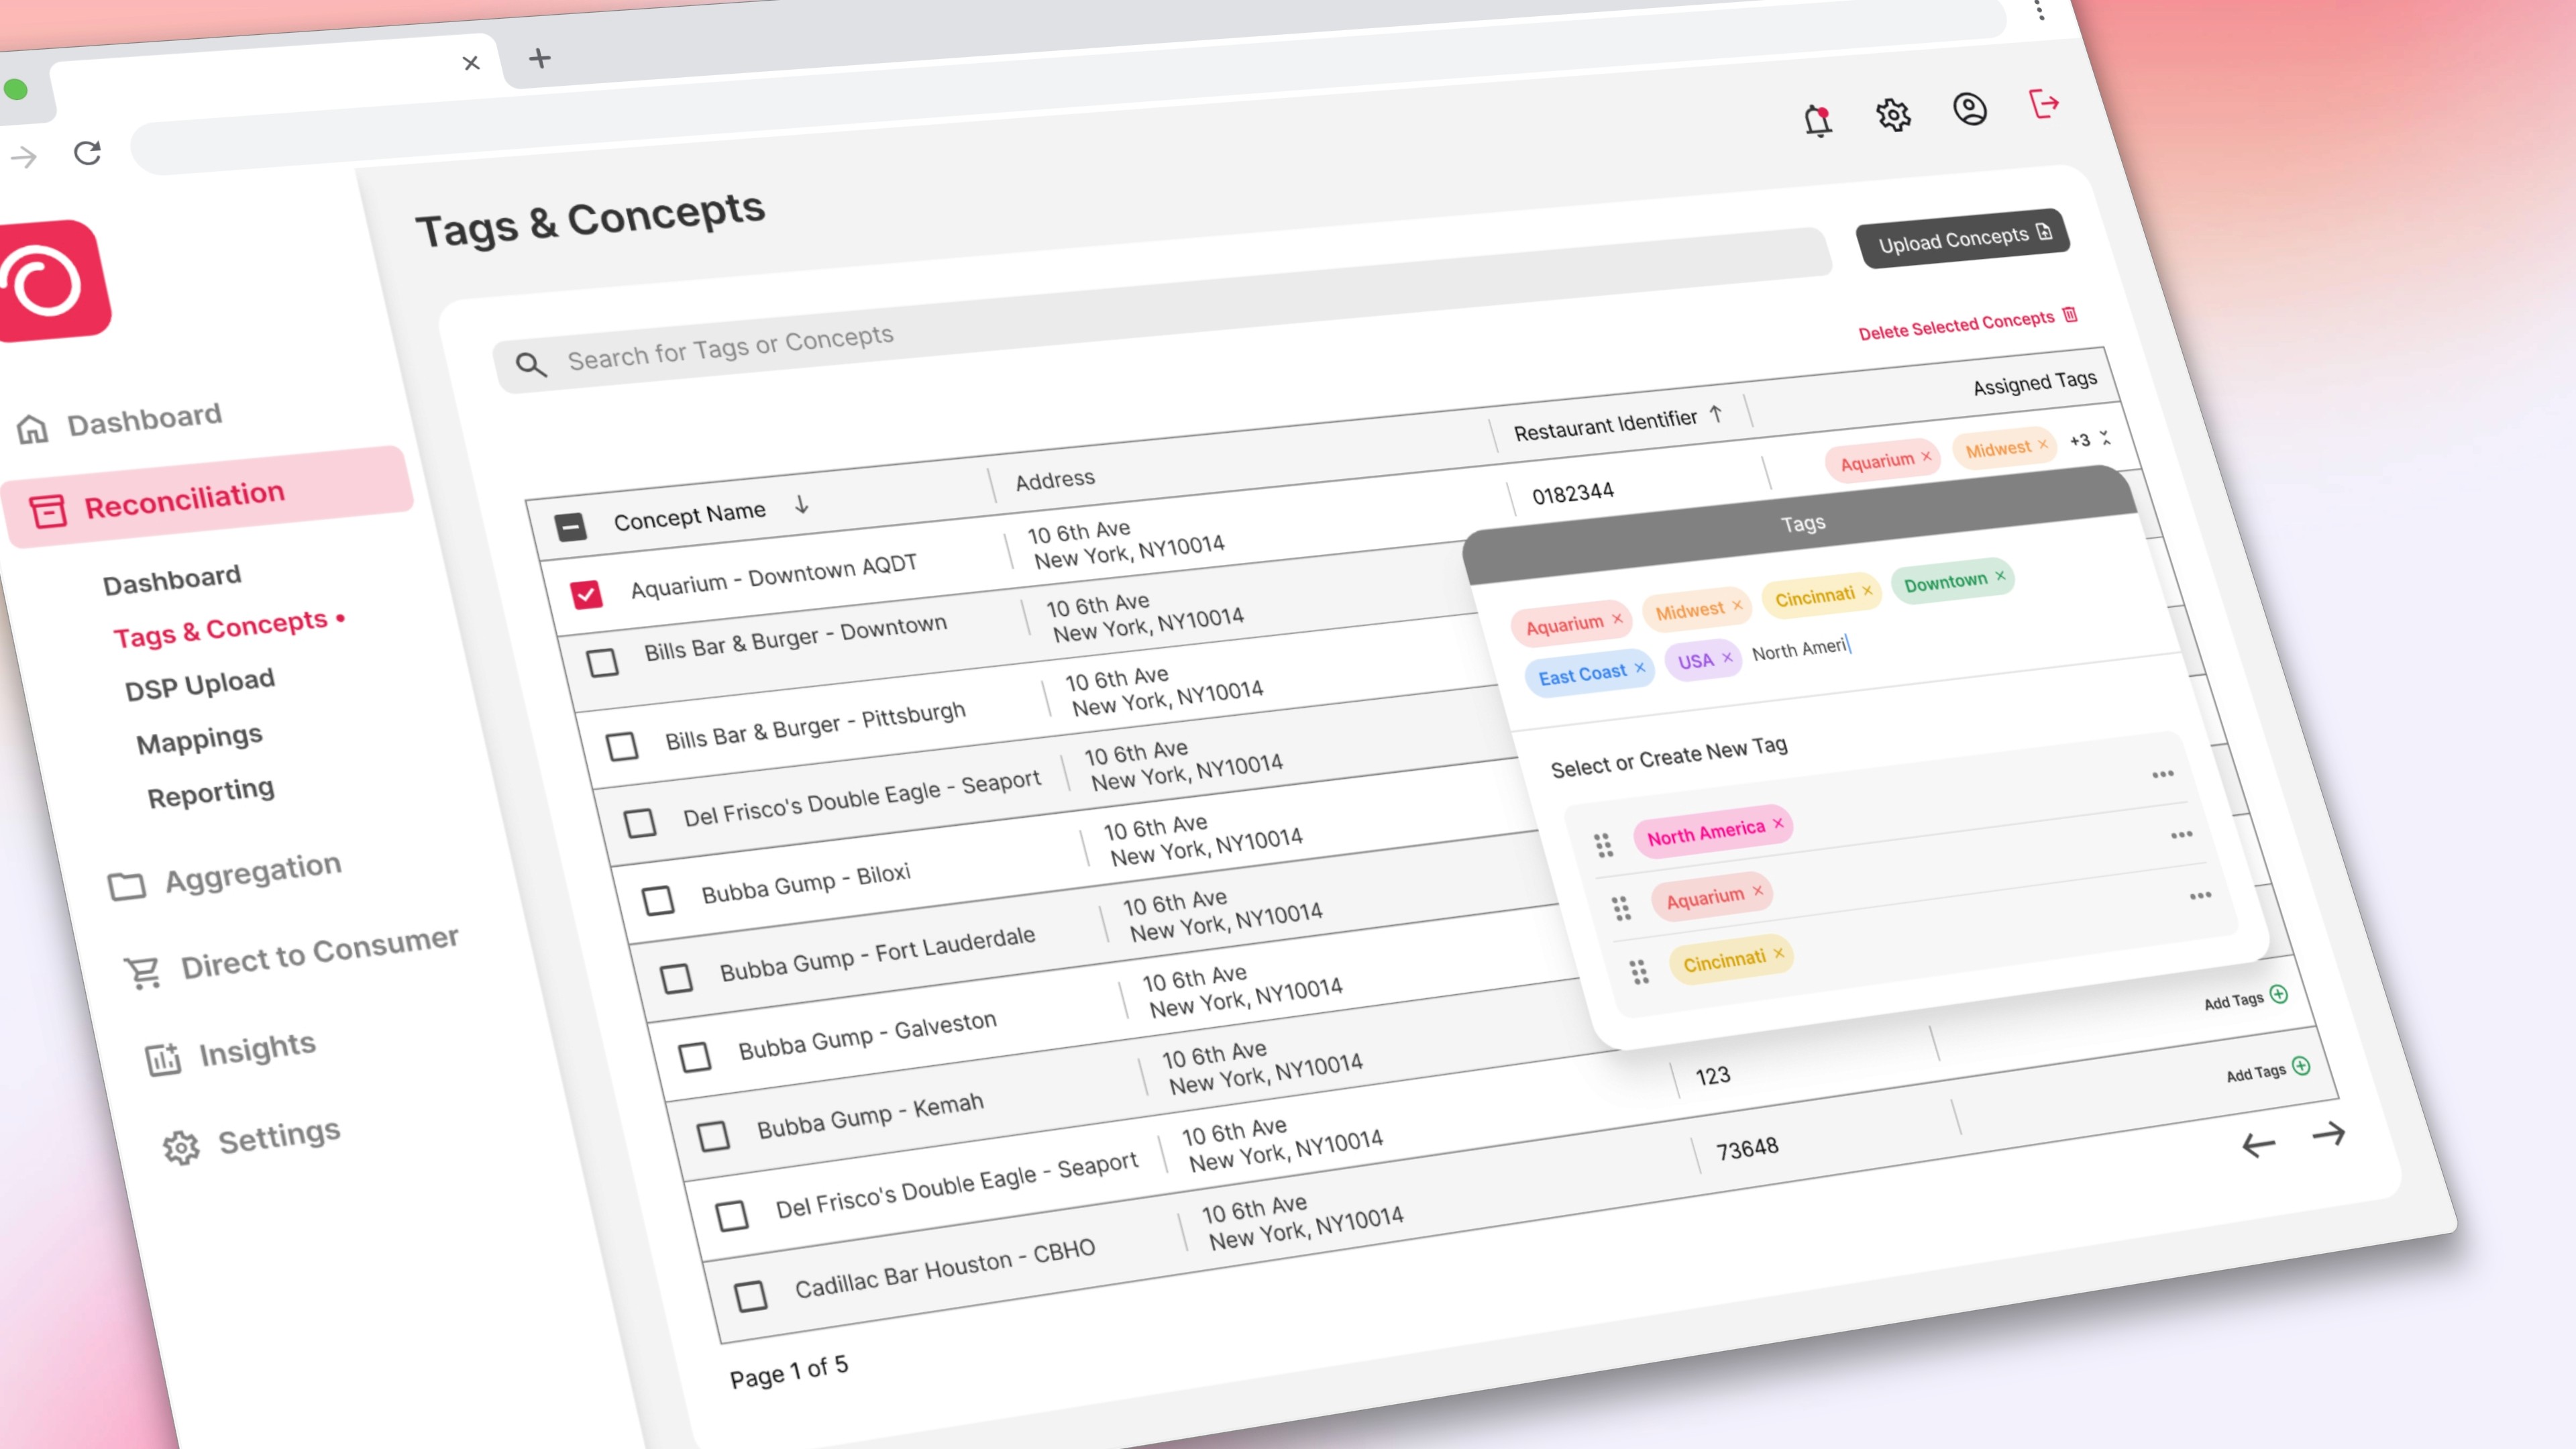Toggle the select-all header checkbox
This screenshot has width=2576, height=1449.
pyautogui.click(x=570, y=526)
